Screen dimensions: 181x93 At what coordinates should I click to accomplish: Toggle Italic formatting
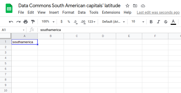tap(158, 22)
